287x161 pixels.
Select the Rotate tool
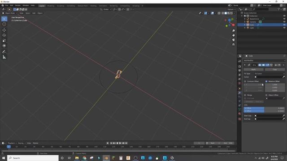tap(4, 35)
